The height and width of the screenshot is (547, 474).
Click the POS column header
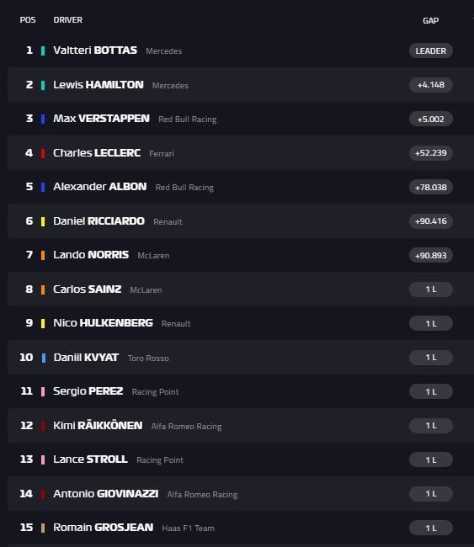(x=28, y=20)
